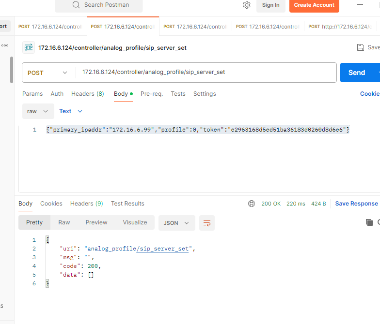Copy response with the copy icon
The width and height of the screenshot is (380, 324).
click(369, 222)
